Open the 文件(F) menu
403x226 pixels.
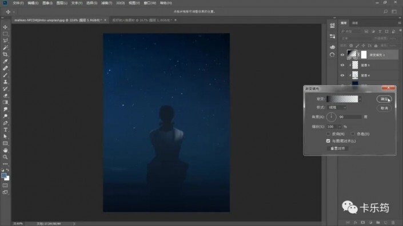tap(18, 3)
